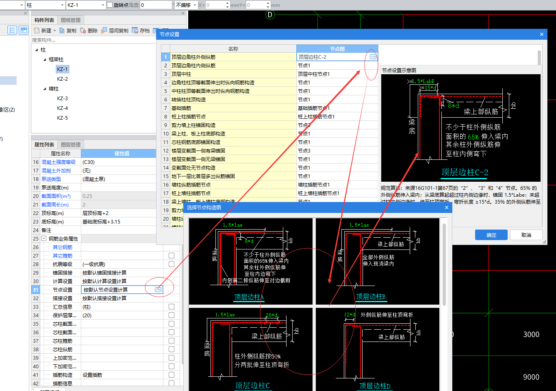This screenshot has width=556, height=391.
Task: Close the 构件列表 panel with its X
Action: pyautogui.click(x=183, y=13)
